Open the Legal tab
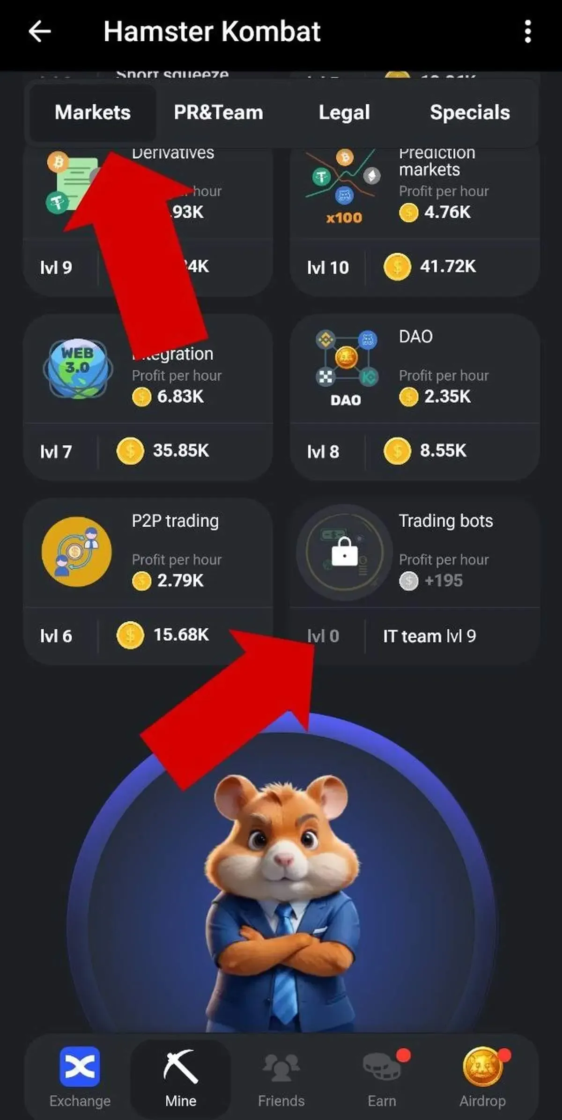562x1120 pixels. click(344, 112)
